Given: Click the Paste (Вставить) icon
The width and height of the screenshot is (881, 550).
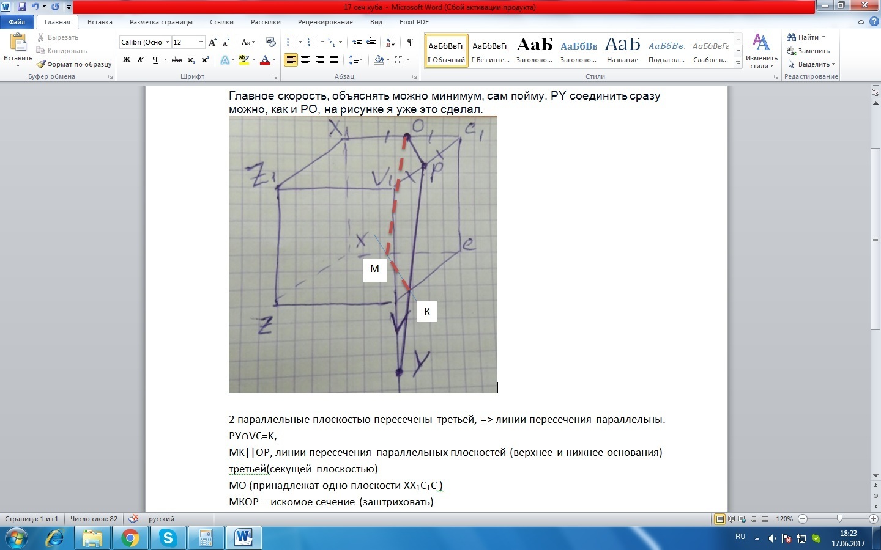Looking at the screenshot, I should (18, 43).
